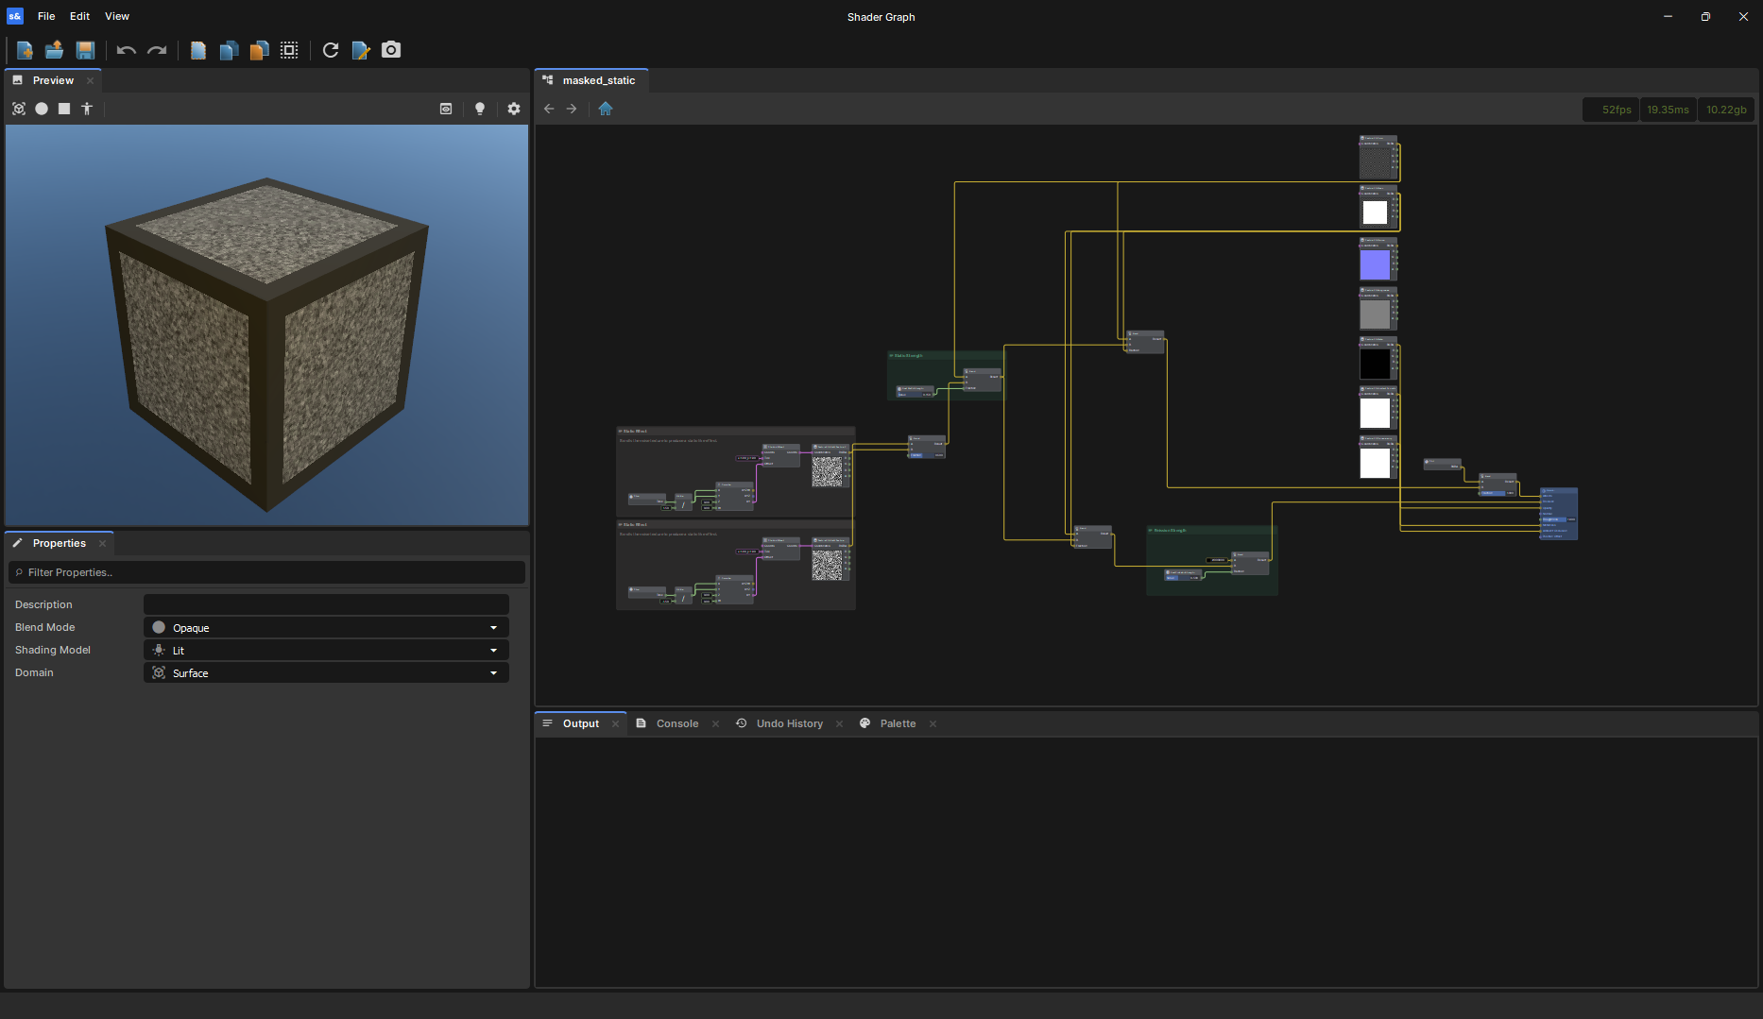Toggle preview lighting bulb
The image size is (1763, 1019).
coord(480,109)
